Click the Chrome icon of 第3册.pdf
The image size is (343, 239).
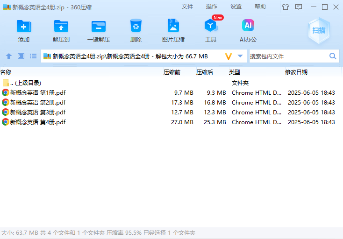pos(6,112)
